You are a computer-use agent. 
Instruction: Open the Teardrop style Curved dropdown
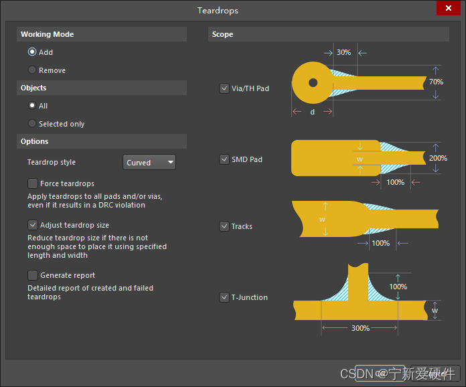pyautogui.click(x=149, y=162)
